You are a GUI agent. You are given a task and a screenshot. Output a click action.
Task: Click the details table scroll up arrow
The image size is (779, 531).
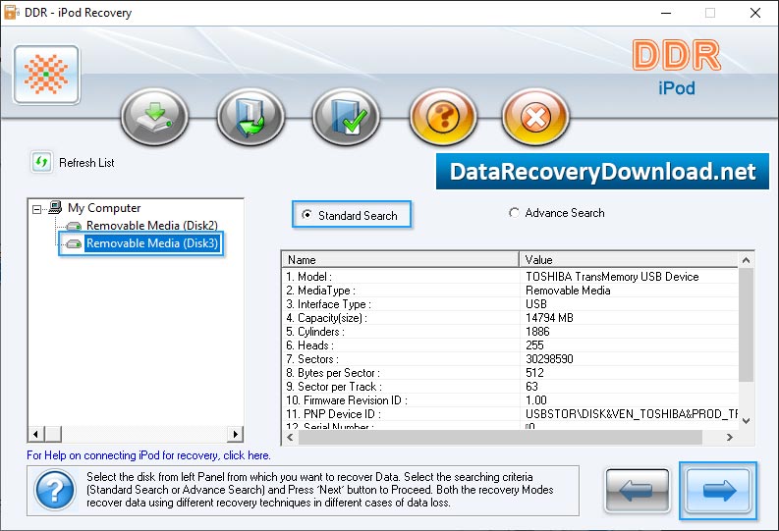(746, 260)
